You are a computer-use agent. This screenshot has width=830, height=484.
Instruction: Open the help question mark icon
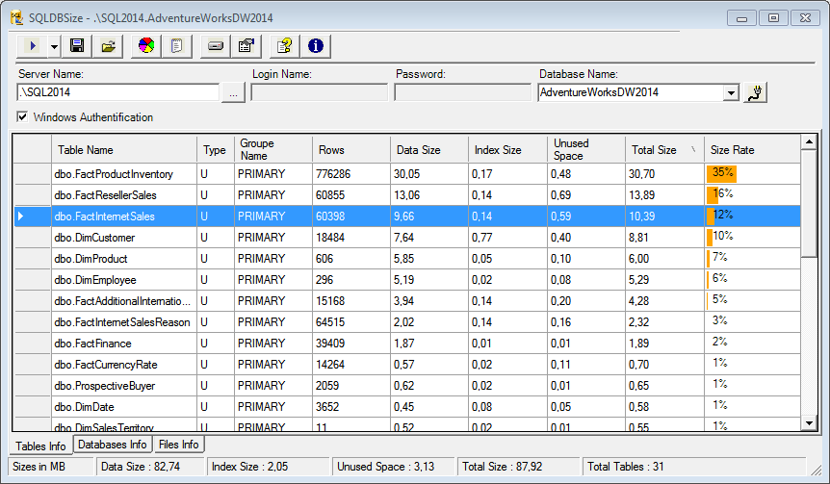tap(283, 45)
